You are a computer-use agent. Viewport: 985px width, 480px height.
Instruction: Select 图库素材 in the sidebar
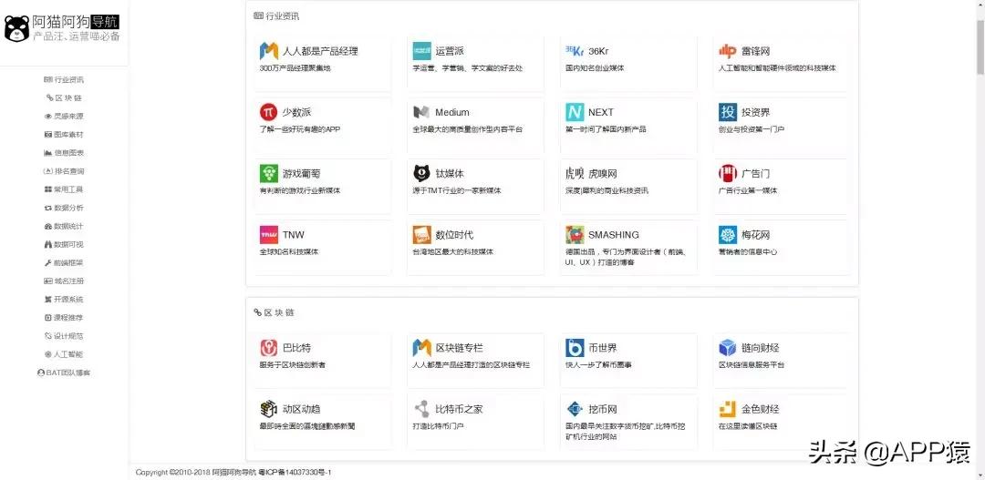tap(64, 134)
